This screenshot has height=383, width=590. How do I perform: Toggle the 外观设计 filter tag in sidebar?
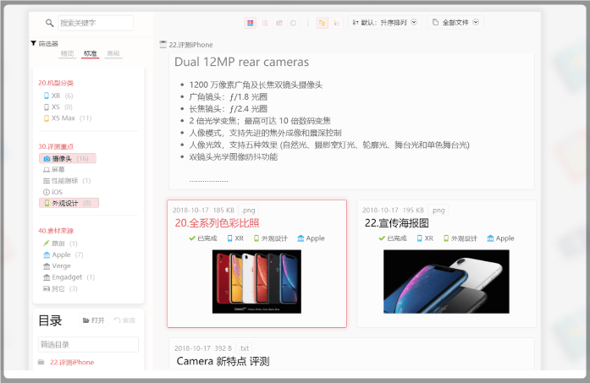69,204
